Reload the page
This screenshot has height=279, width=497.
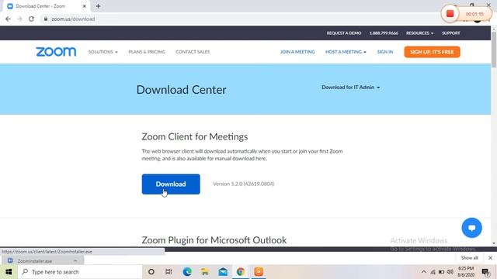click(x=31, y=19)
